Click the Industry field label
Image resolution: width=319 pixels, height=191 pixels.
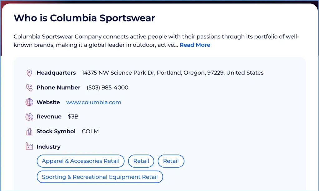(48, 146)
